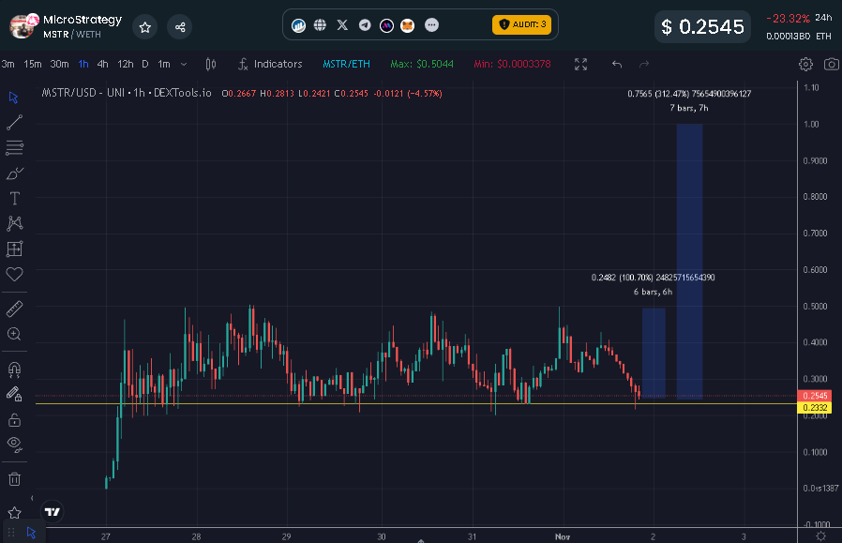The image size is (842, 543).
Task: Click the MicroStrategy token name
Action: coord(83,20)
